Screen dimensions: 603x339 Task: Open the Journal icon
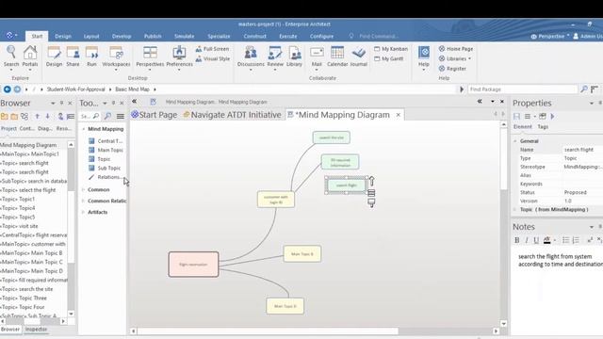point(358,56)
